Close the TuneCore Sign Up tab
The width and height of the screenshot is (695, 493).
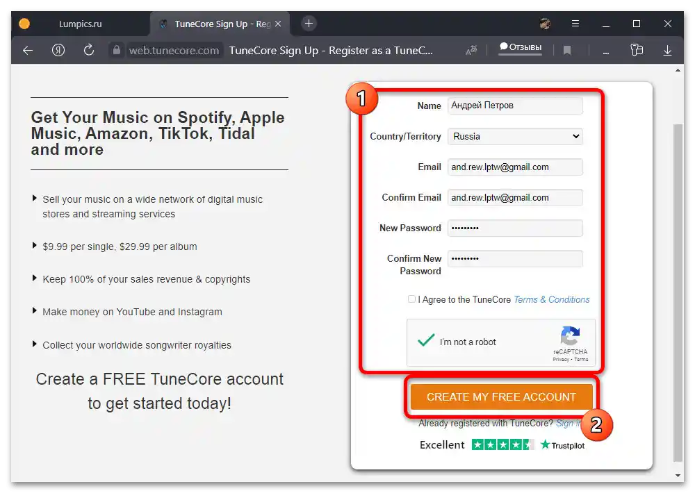point(278,24)
